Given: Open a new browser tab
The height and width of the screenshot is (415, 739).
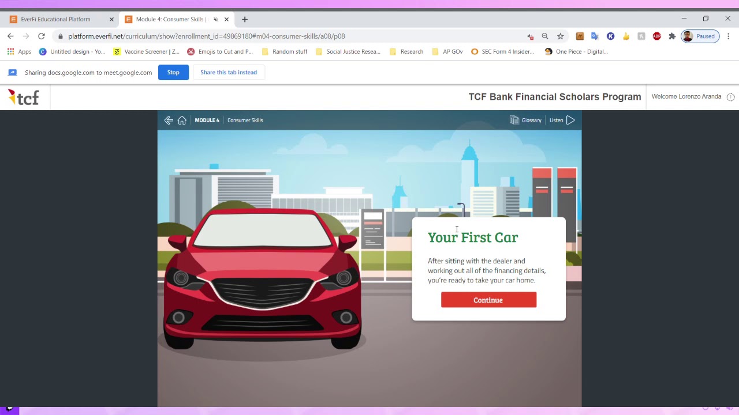Looking at the screenshot, I should pos(245,19).
